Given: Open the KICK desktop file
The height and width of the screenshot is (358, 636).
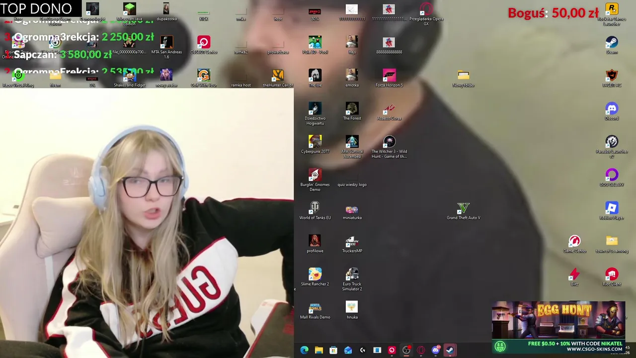Looking at the screenshot, I should click(x=204, y=12).
